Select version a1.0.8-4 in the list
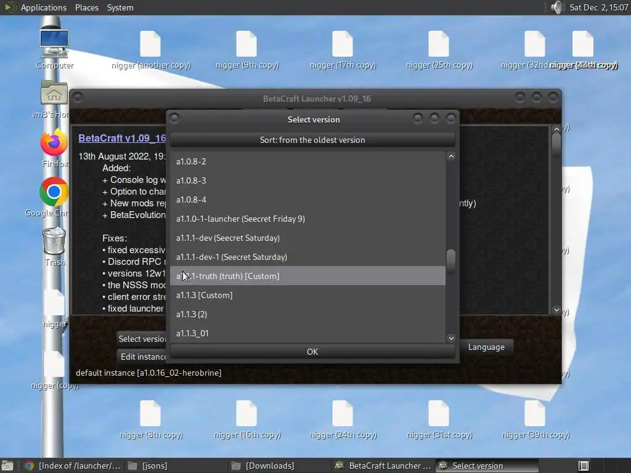This screenshot has height=473, width=631. click(x=307, y=200)
